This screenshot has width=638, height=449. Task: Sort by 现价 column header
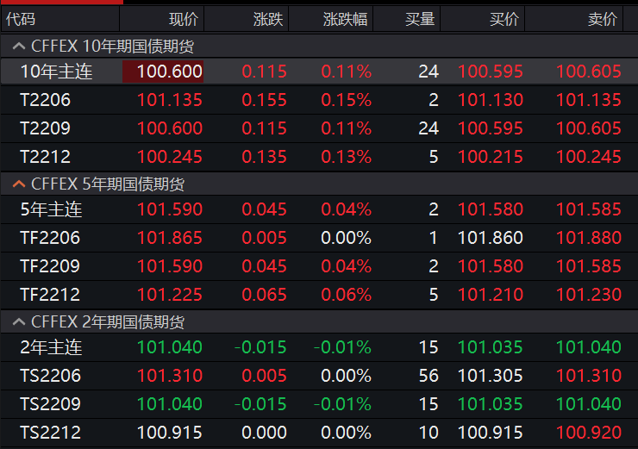(x=183, y=19)
